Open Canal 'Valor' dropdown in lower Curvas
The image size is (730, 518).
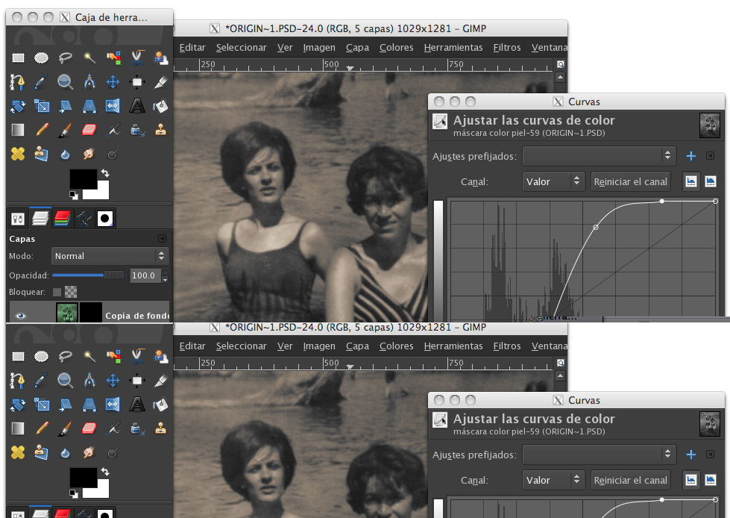[x=553, y=480]
